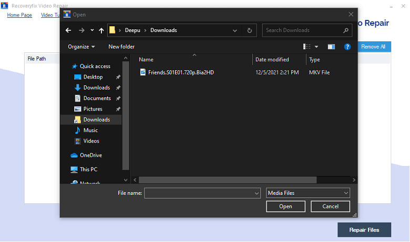Open pinned Desktop in Quick access

(93, 77)
